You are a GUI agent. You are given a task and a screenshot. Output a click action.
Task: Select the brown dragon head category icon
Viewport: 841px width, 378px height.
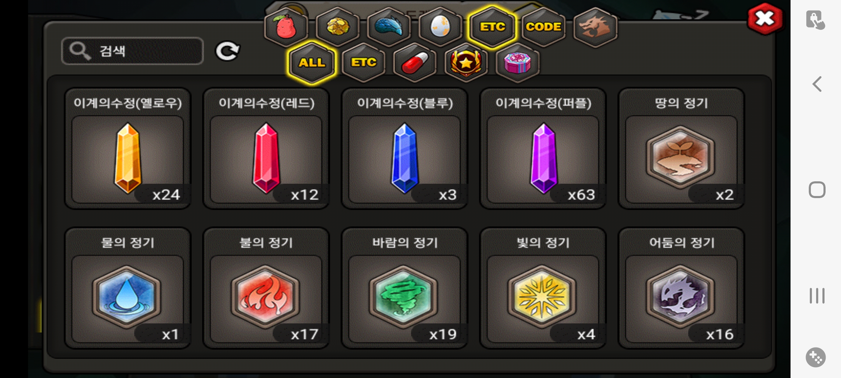[x=595, y=27]
